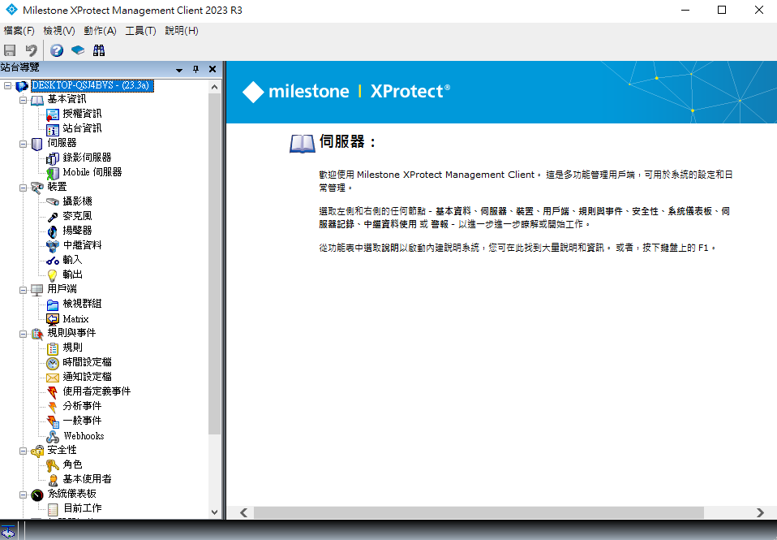Viewport: 777px width, 540px height.
Task: Collapse the DESKTOP-QSJ4BVS root node
Action: click(8, 86)
